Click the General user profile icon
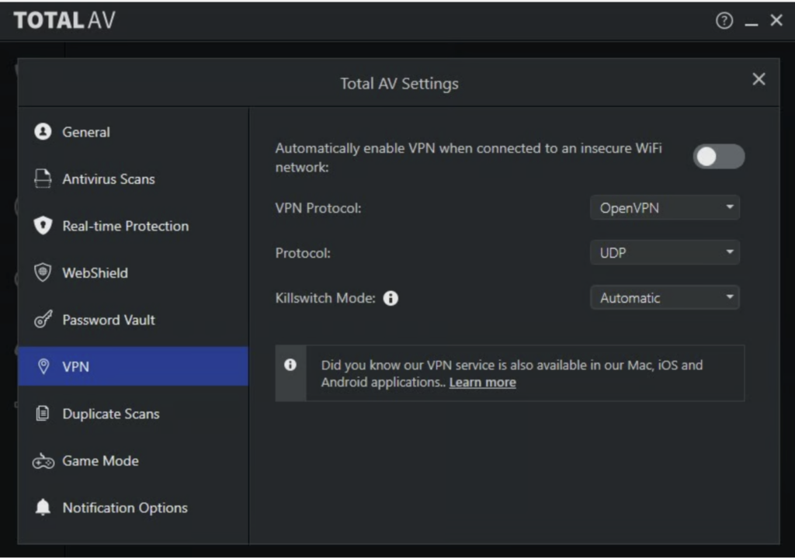 point(43,132)
